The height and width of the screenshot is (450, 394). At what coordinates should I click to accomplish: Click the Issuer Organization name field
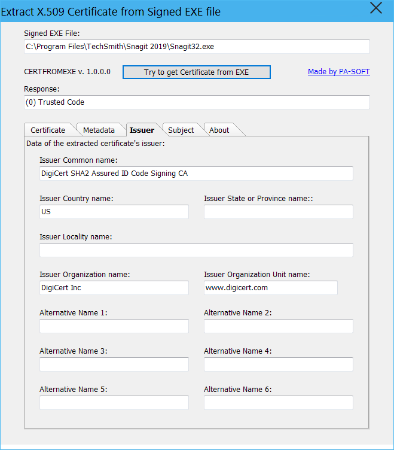click(114, 288)
